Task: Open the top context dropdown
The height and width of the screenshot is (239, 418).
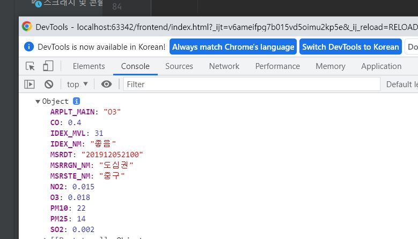Action: point(77,84)
